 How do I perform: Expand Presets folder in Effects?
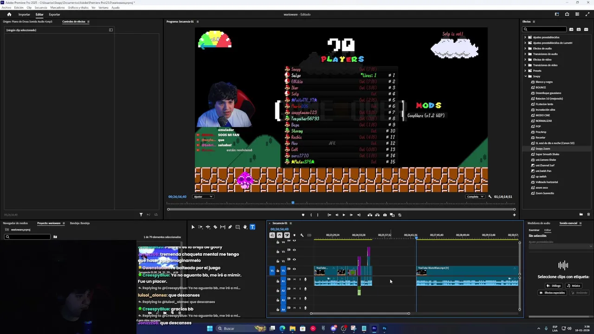tap(525, 71)
